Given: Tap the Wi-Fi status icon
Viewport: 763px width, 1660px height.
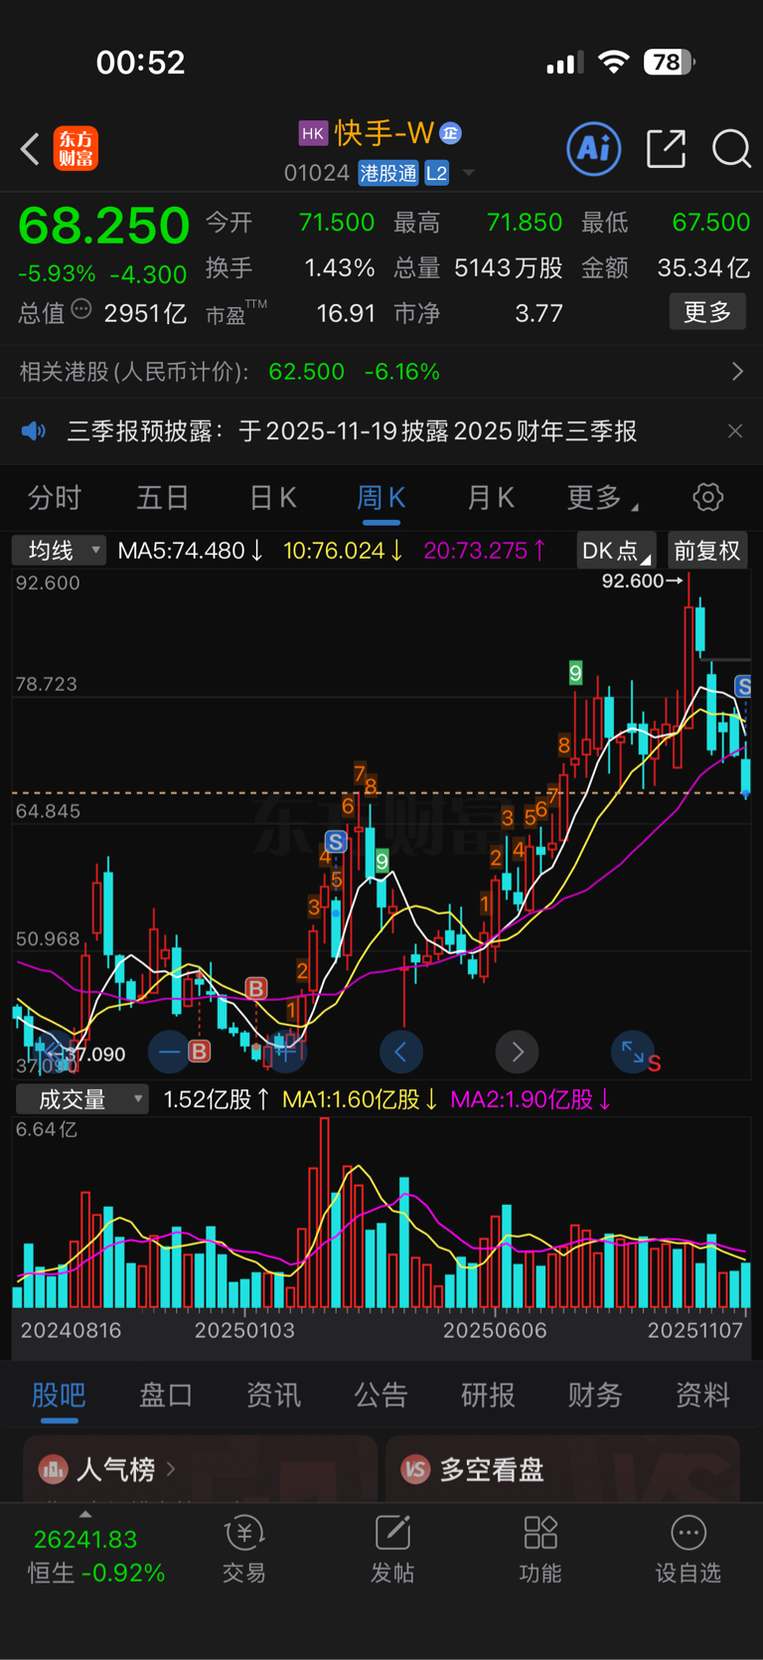Looking at the screenshot, I should pos(614,63).
